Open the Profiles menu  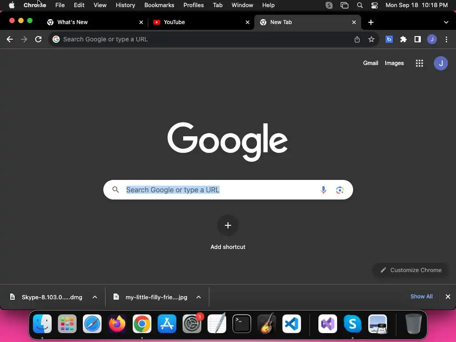coord(193,5)
